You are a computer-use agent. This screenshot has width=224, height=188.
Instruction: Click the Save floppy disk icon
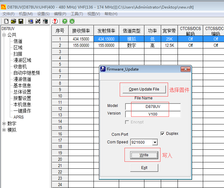point(21,21)
